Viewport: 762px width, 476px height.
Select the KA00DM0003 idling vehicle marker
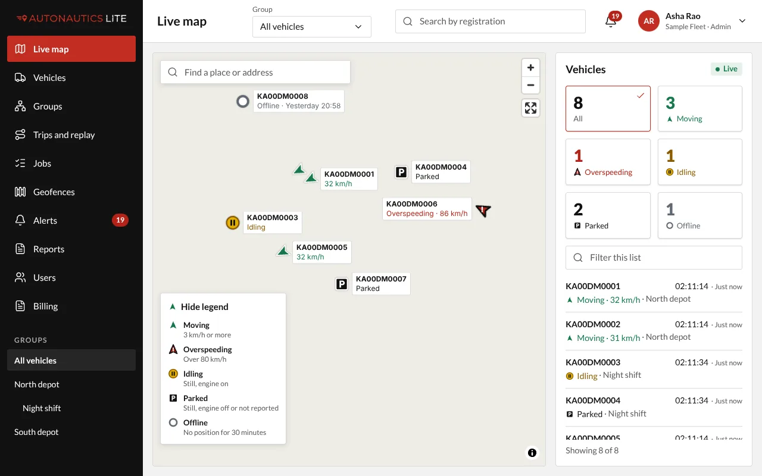pos(233,223)
